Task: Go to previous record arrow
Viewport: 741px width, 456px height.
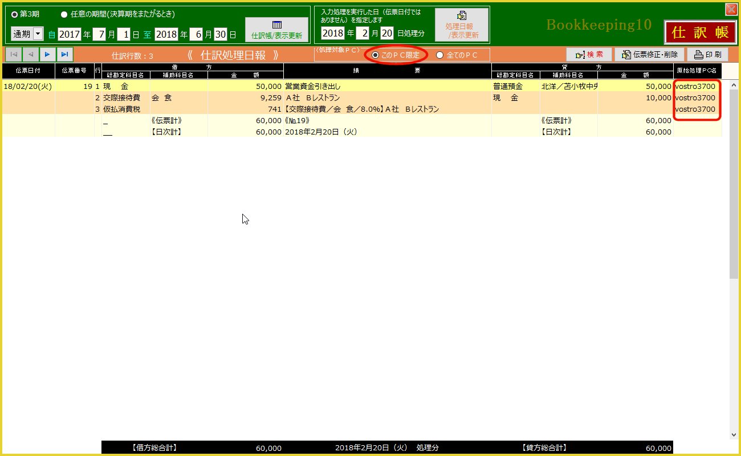Action: click(x=31, y=54)
